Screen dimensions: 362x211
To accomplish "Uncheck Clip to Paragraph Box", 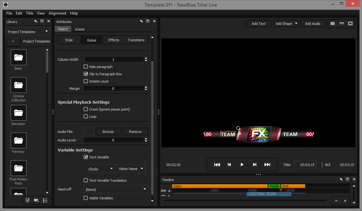I will point(86,74).
